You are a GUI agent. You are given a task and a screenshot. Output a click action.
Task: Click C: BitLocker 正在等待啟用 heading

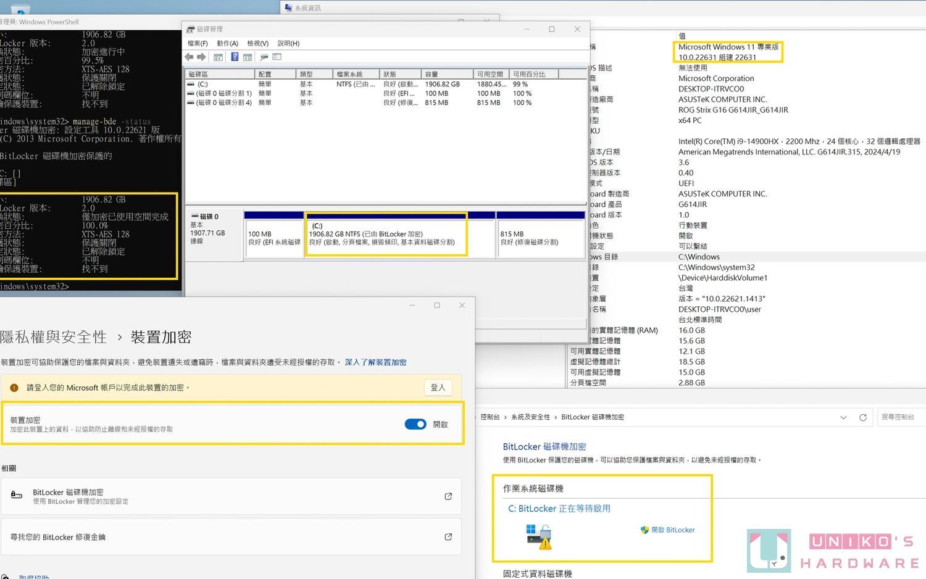click(559, 509)
